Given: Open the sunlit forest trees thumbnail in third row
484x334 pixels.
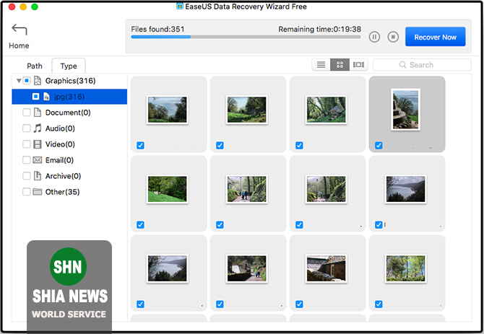Looking at the screenshot, I should coord(405,268).
